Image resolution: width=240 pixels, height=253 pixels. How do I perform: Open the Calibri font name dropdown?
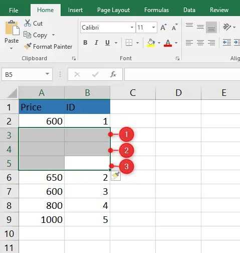coord(132,27)
